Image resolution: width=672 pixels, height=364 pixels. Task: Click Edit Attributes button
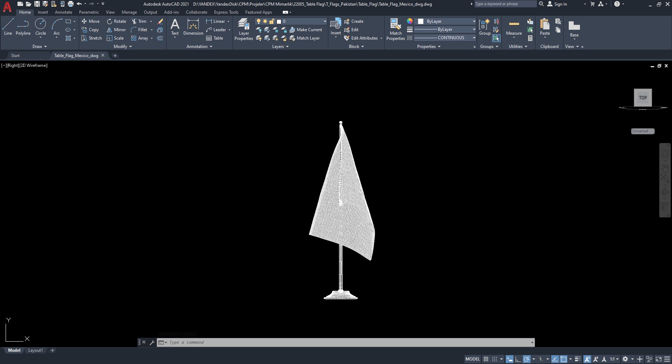(363, 38)
